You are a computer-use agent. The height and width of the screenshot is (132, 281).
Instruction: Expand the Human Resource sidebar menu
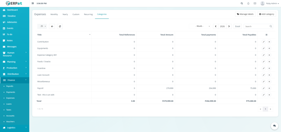[x=15, y=54]
